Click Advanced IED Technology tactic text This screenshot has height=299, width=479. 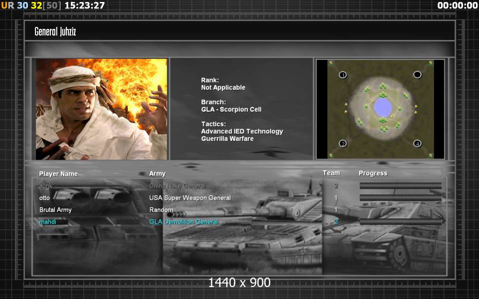tap(242, 132)
